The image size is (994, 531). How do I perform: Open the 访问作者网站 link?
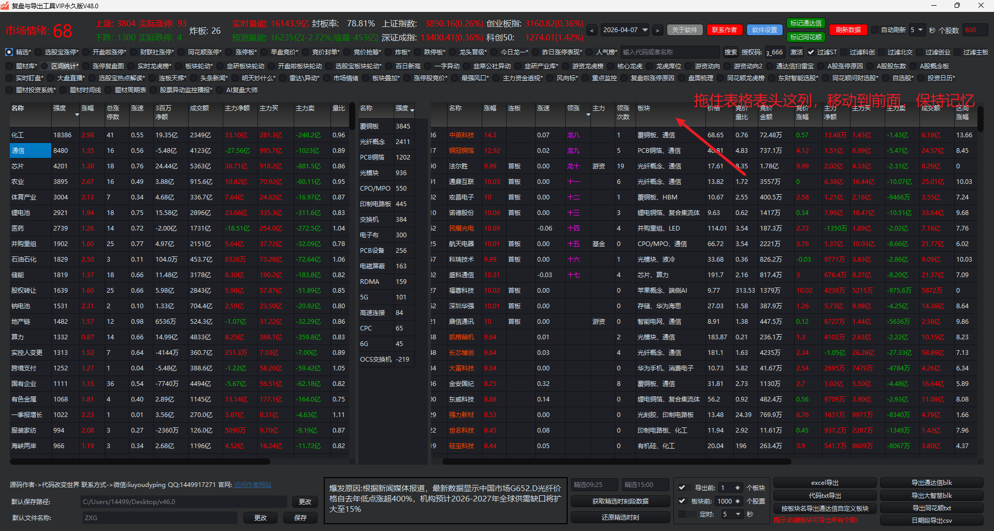coord(252,485)
